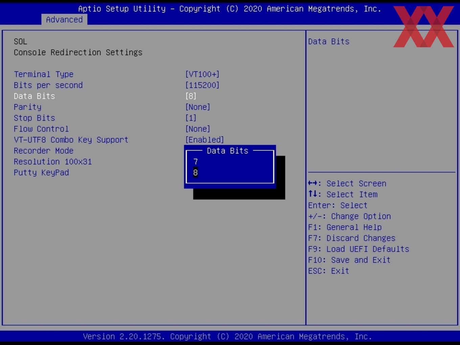Select Bits per second setting
Image resolution: width=460 pixels, height=345 pixels.
[x=48, y=85]
